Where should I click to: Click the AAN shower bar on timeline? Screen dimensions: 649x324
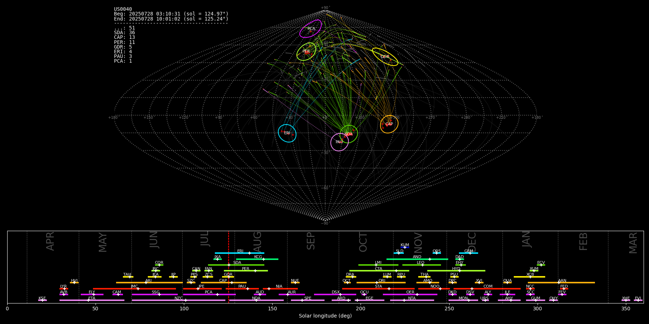click(x=561, y=283)
